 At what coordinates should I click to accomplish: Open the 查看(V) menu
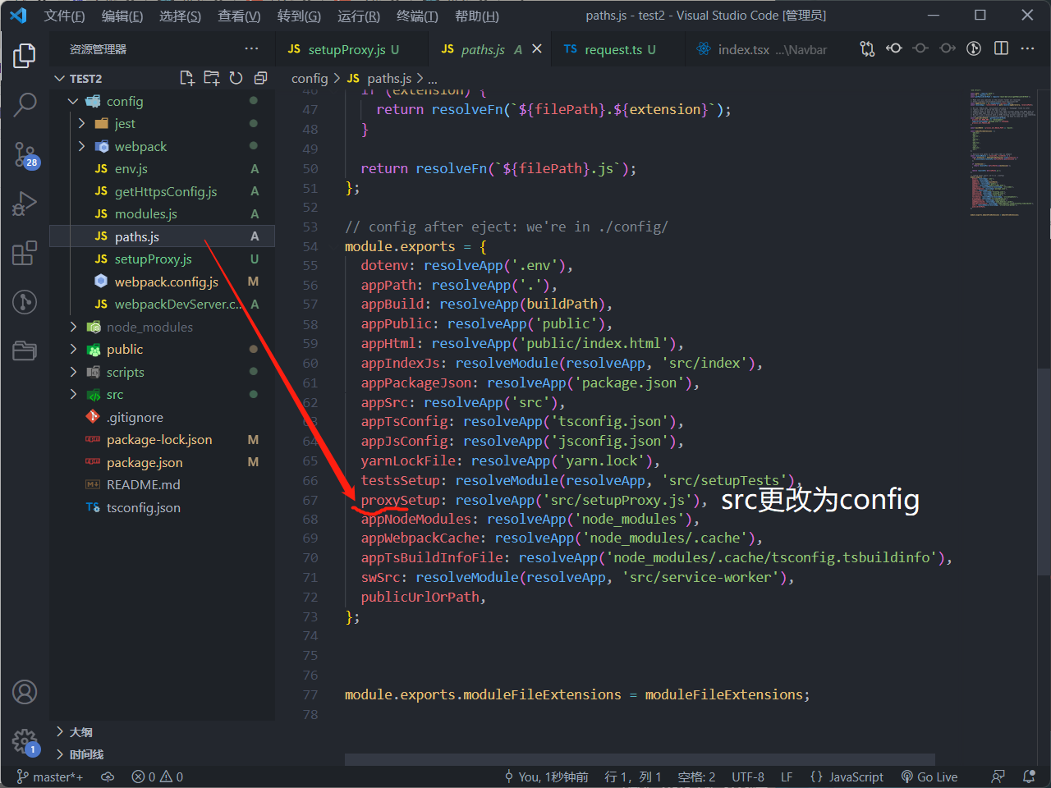pos(239,16)
